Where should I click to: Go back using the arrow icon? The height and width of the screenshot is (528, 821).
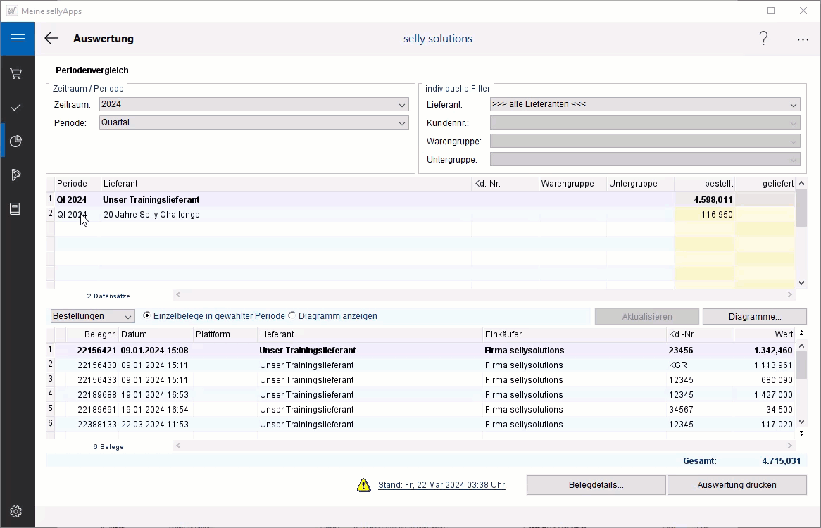[51, 39]
